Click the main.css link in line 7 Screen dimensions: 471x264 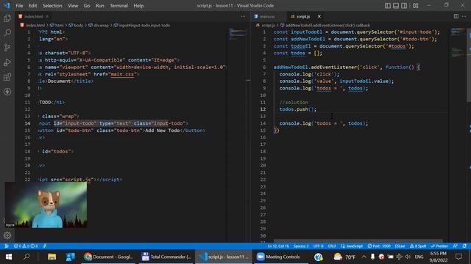pyautogui.click(x=122, y=74)
